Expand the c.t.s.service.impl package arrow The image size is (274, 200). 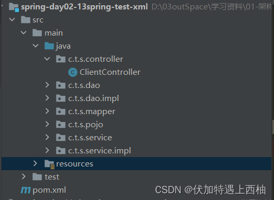tap(47, 150)
